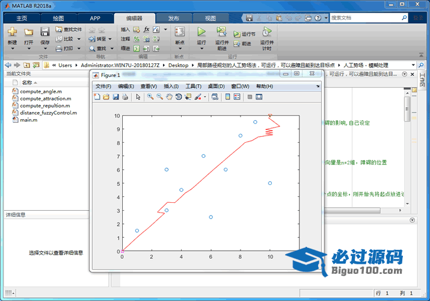Image resolution: width=430 pixels, height=301 pixels.
Task: Click the 前进 (Advance) button
Action: point(243,43)
